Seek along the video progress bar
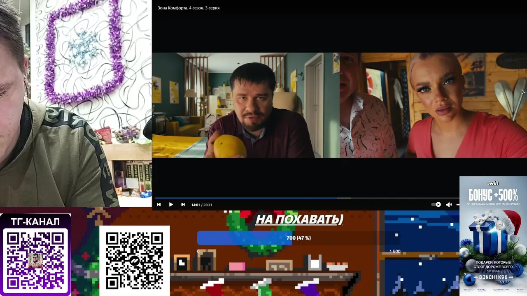This screenshot has height=296, width=527. (307, 198)
